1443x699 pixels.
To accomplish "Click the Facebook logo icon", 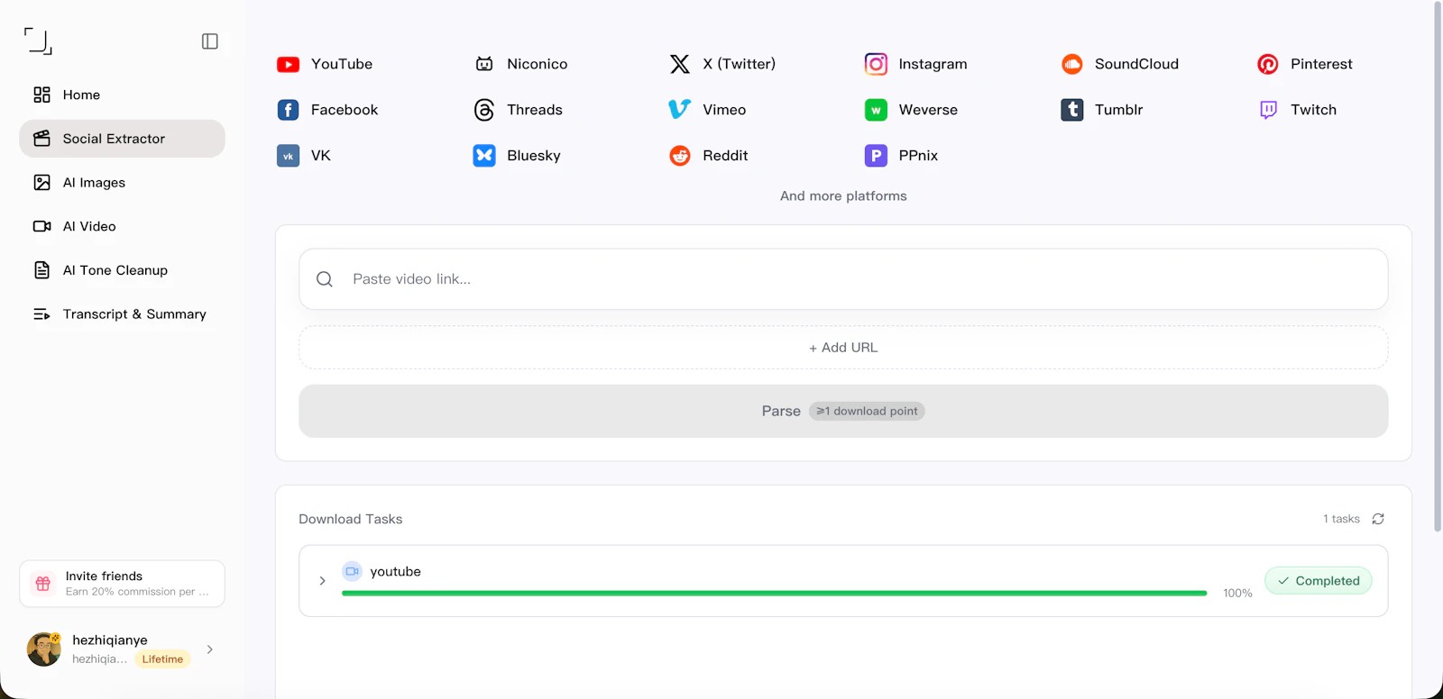I will pos(289,110).
